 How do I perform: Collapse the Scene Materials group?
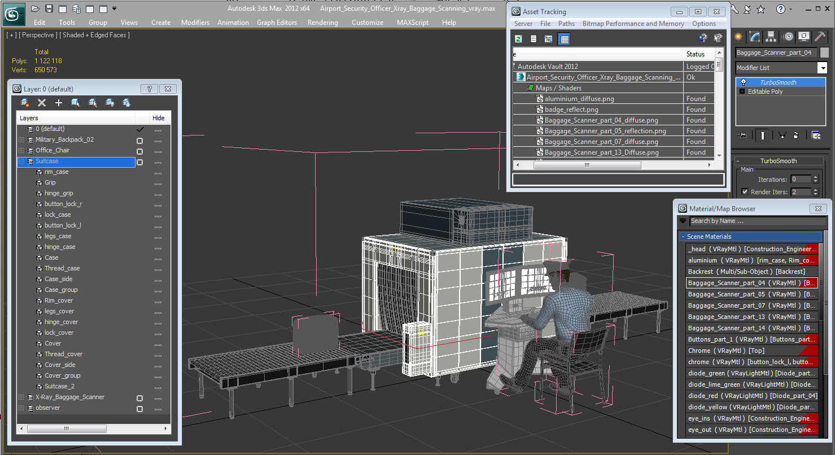[683, 237]
